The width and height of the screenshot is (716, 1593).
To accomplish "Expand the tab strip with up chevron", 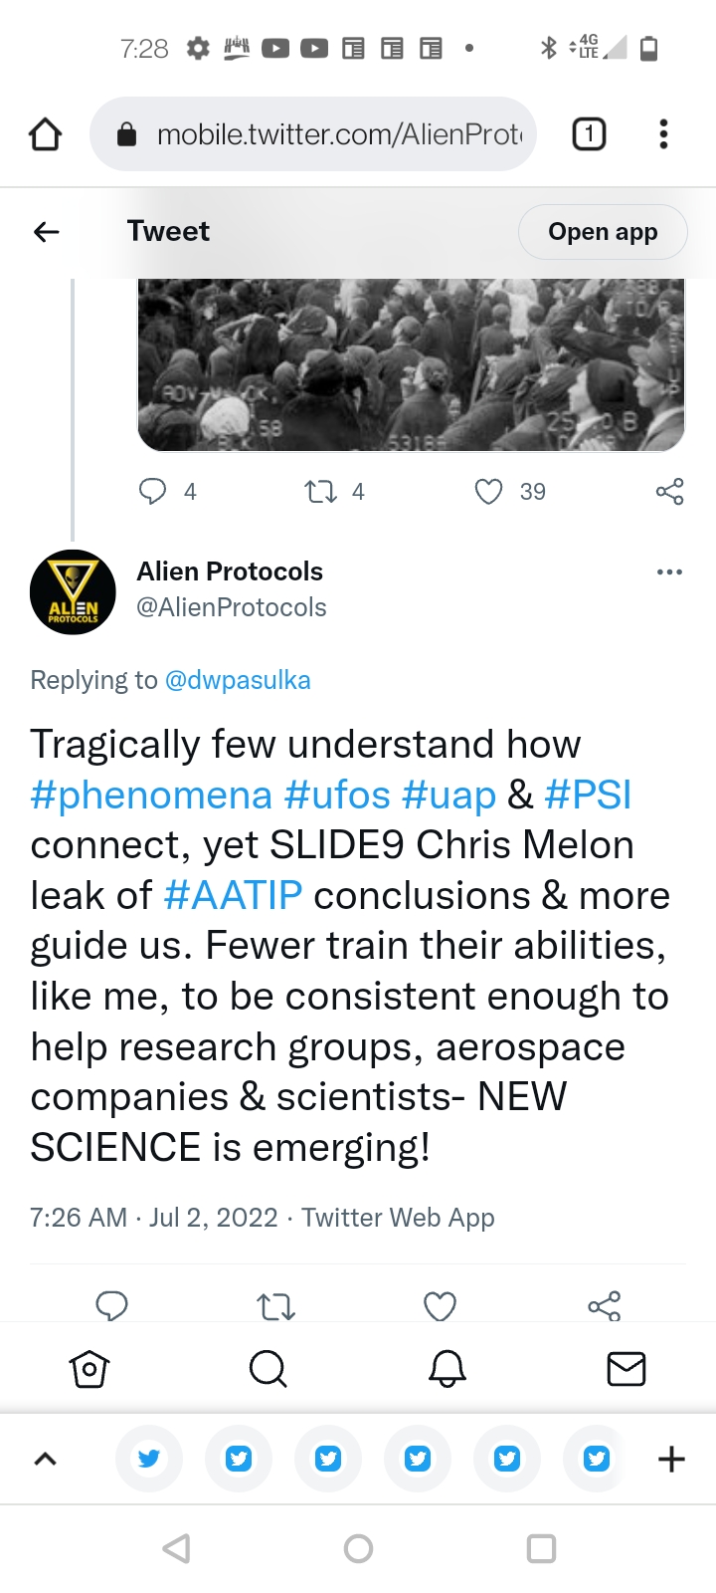I will 46,1460.
